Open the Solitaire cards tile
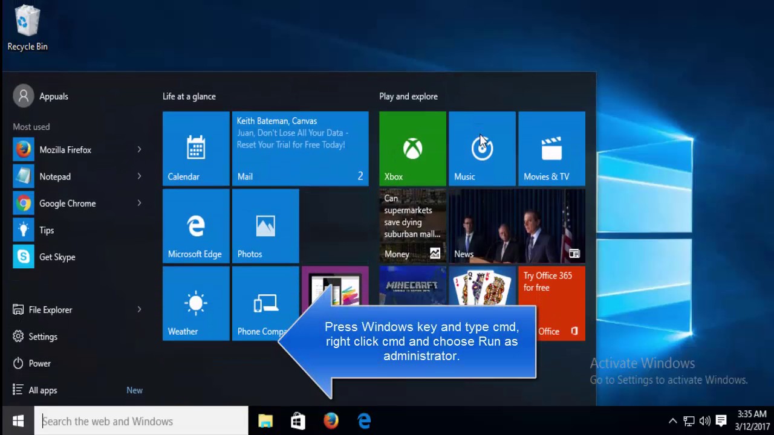The width and height of the screenshot is (774, 435). (x=482, y=286)
